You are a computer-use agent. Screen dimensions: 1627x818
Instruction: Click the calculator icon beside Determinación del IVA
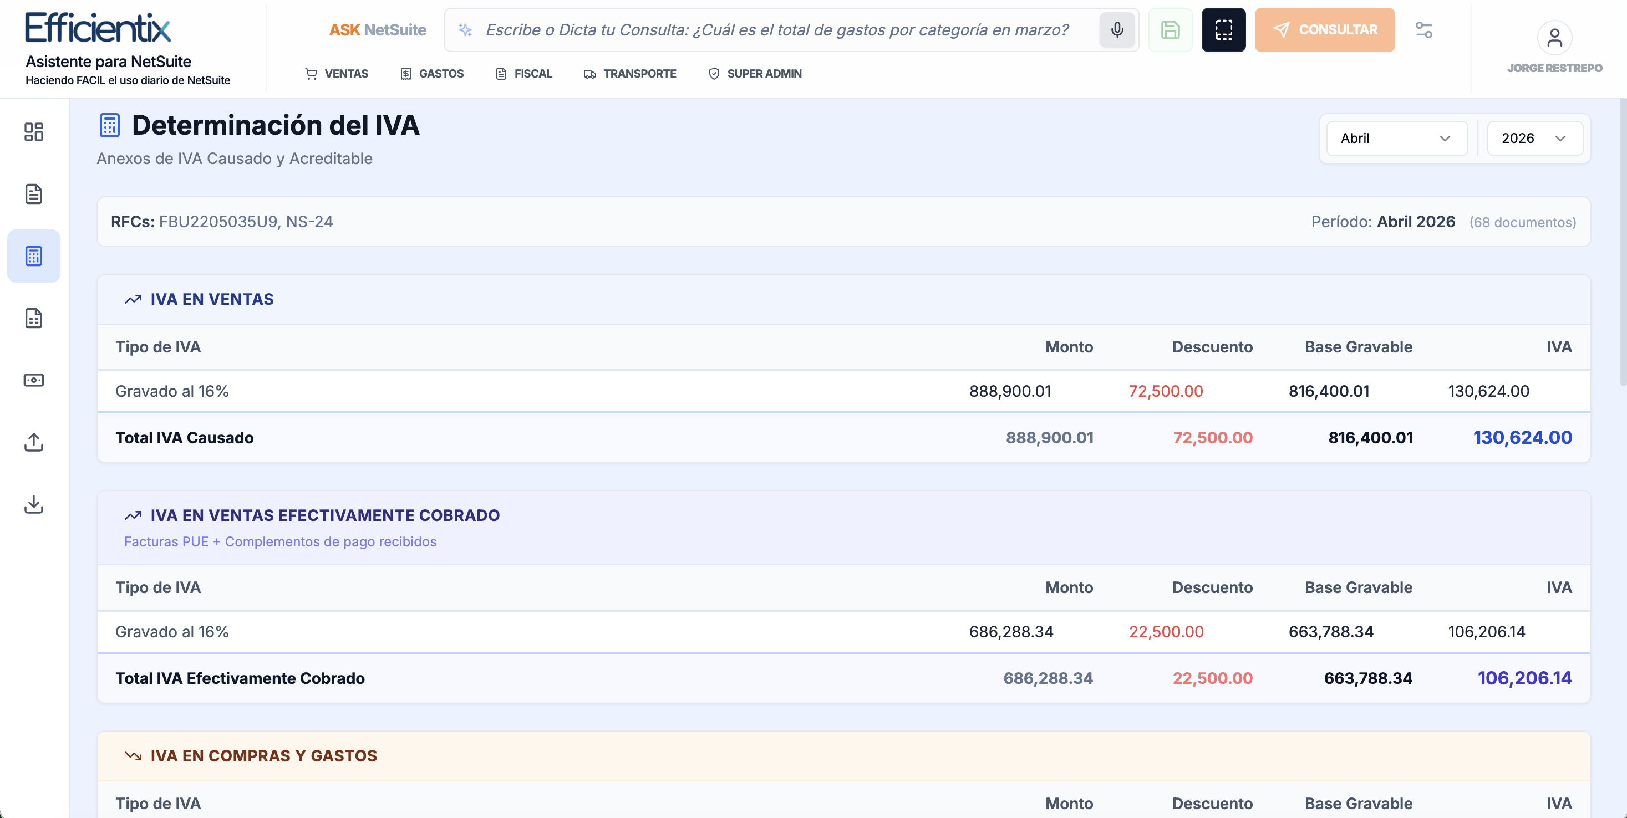click(109, 125)
